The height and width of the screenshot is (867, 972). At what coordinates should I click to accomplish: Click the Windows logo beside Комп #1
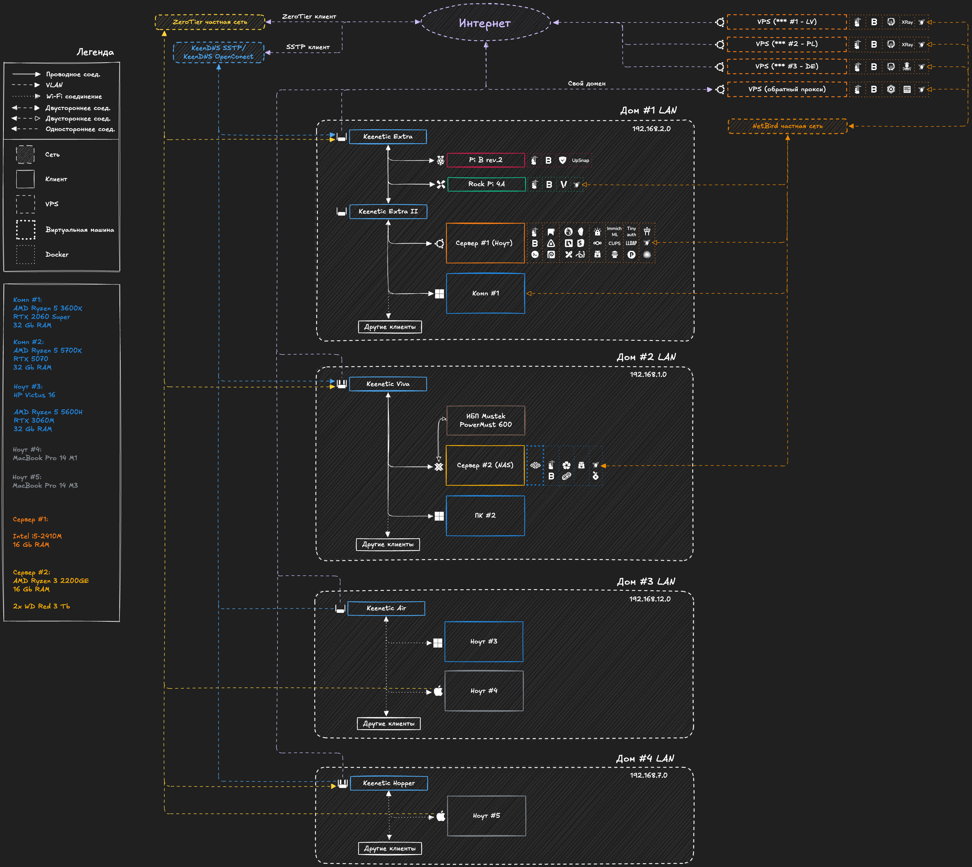[x=440, y=294]
